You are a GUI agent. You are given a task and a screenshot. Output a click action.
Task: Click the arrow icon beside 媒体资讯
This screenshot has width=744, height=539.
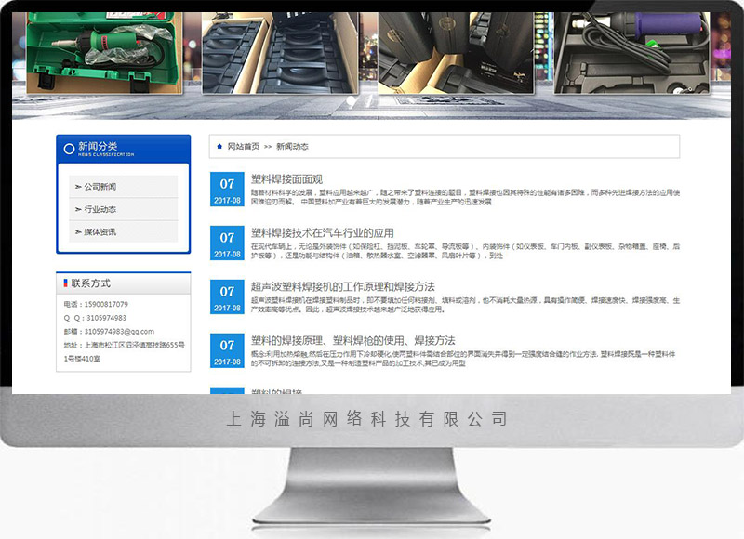[x=78, y=232]
